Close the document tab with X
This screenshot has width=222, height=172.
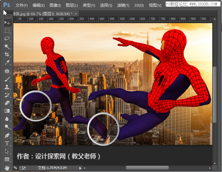pyautogui.click(x=76, y=14)
